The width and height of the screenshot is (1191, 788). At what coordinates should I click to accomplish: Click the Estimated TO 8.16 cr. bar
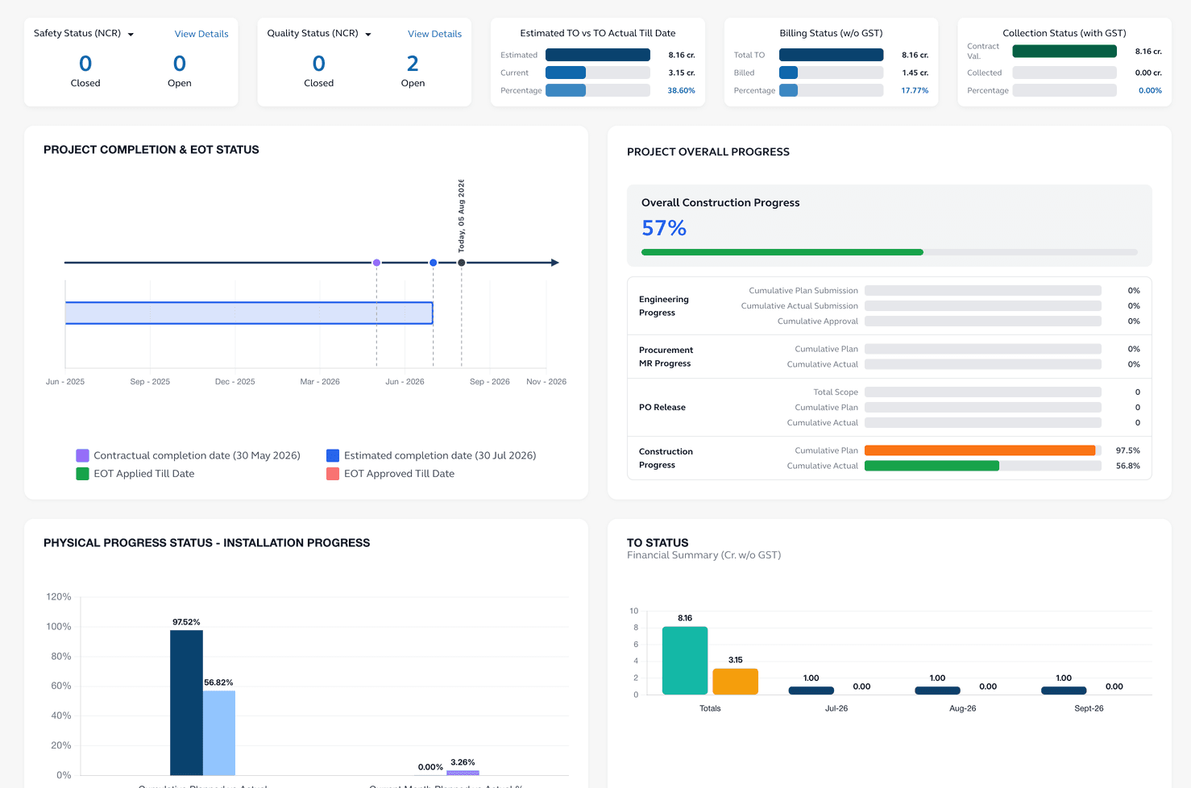click(x=598, y=55)
